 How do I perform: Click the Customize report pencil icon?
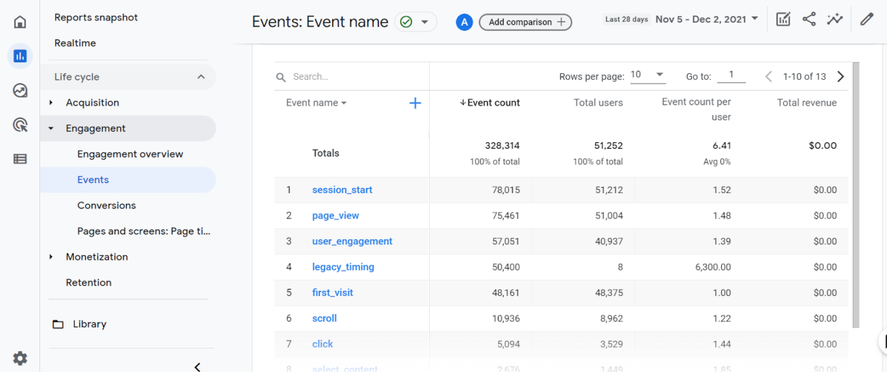click(867, 20)
